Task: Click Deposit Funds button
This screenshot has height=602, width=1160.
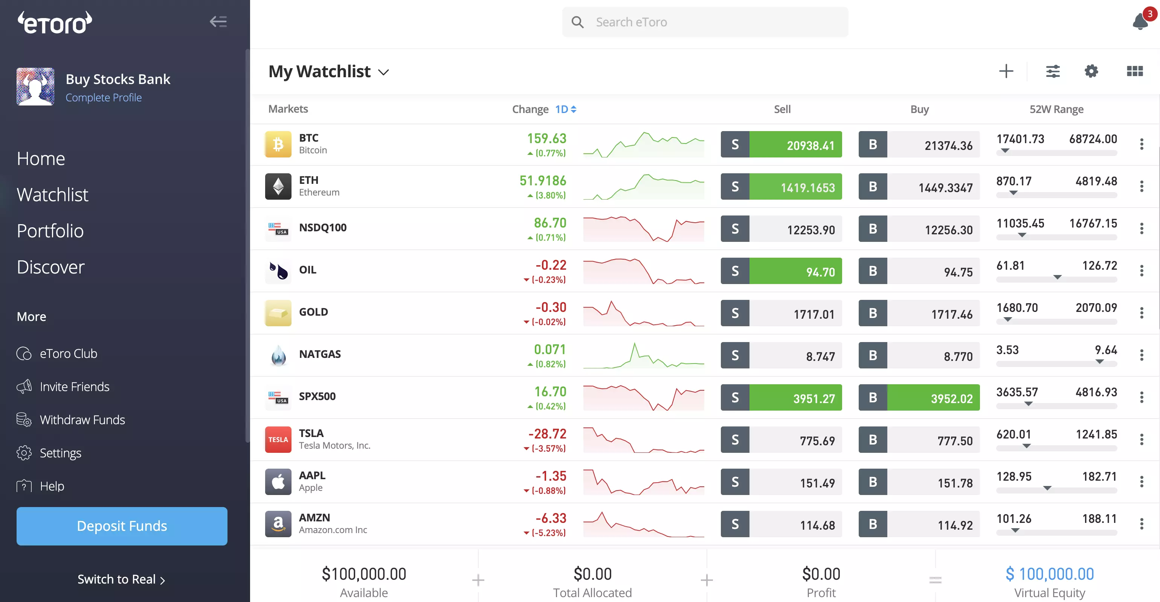Action: pyautogui.click(x=122, y=526)
